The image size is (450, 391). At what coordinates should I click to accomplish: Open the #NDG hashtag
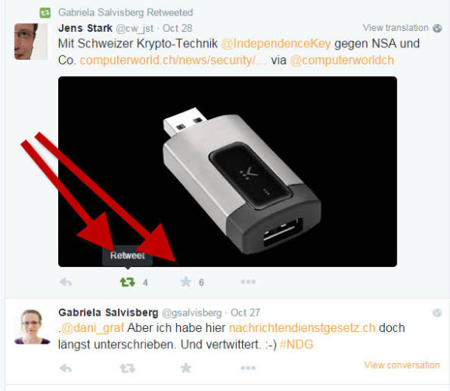pos(296,344)
